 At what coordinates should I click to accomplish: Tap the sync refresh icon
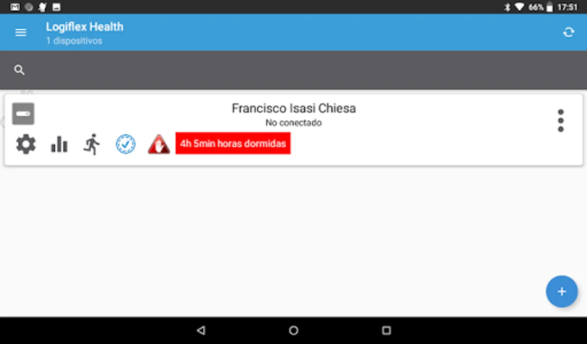tap(569, 32)
